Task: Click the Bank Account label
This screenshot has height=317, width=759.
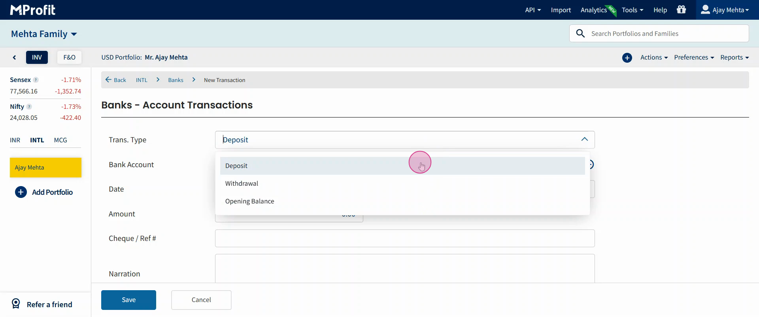Action: click(131, 164)
